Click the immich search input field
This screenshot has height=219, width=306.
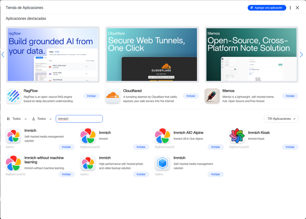(x=79, y=119)
